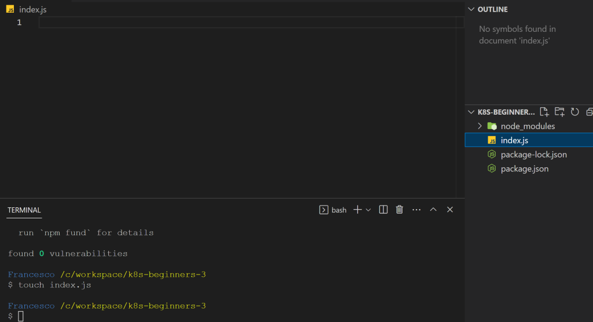Image resolution: width=593 pixels, height=322 pixels.
Task: Click the Node icon beside package-lock.json
Action: 492,155
